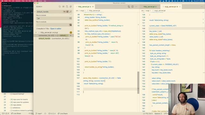Screen dimensions: 205x115
Task: Close the scgi_server.jai tab
Action: [180, 7]
